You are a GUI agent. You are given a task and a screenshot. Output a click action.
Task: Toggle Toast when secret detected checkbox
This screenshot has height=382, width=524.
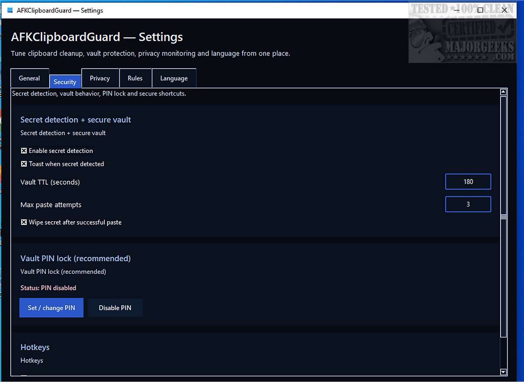click(24, 164)
